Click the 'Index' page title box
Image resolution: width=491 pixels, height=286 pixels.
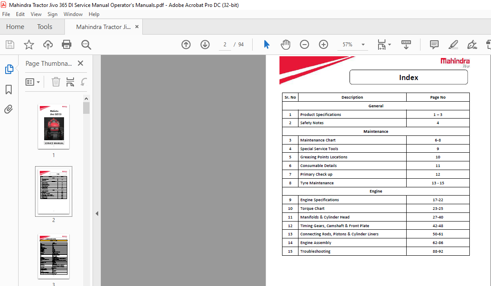pos(408,77)
